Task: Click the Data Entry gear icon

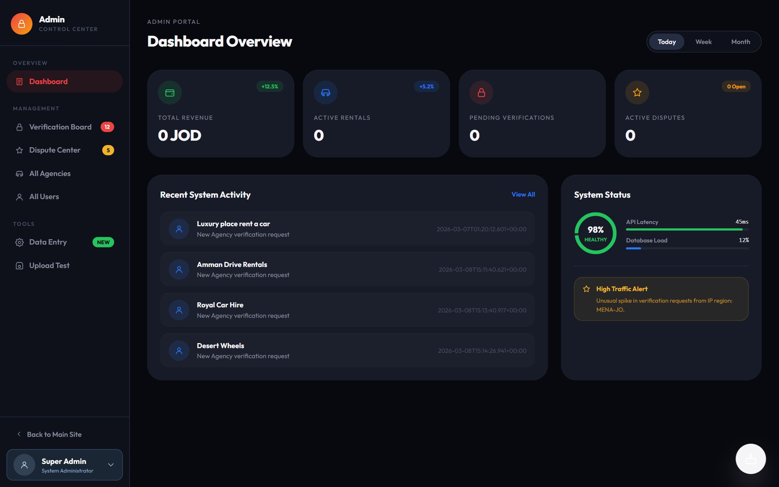Action: [x=19, y=242]
